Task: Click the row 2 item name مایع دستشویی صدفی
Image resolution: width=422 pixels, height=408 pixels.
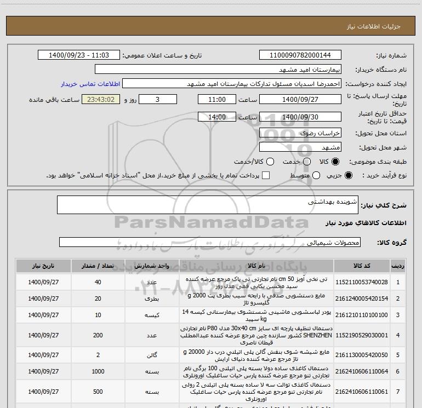Action: (256, 299)
